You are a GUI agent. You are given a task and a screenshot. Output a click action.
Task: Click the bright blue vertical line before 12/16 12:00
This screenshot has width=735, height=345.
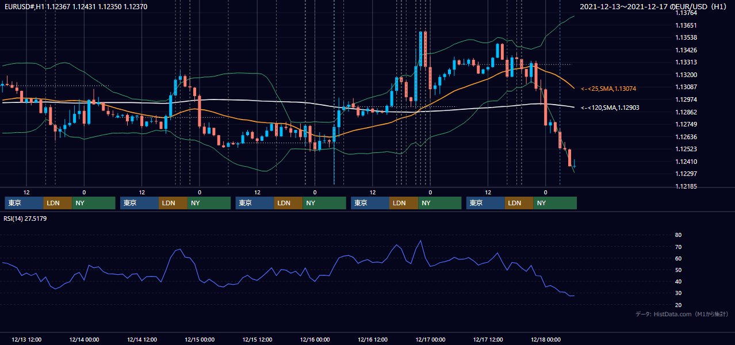[x=334, y=92]
